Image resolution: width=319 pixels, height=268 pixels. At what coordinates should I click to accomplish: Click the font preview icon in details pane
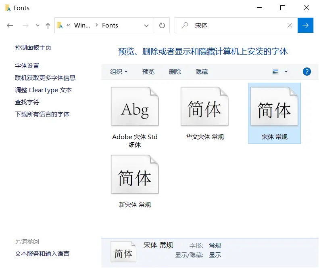pyautogui.click(x=123, y=252)
